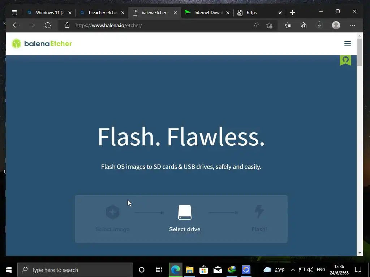Screen dimensions: 370x277
Task: Click the Select drive icon
Action: pyautogui.click(x=185, y=212)
